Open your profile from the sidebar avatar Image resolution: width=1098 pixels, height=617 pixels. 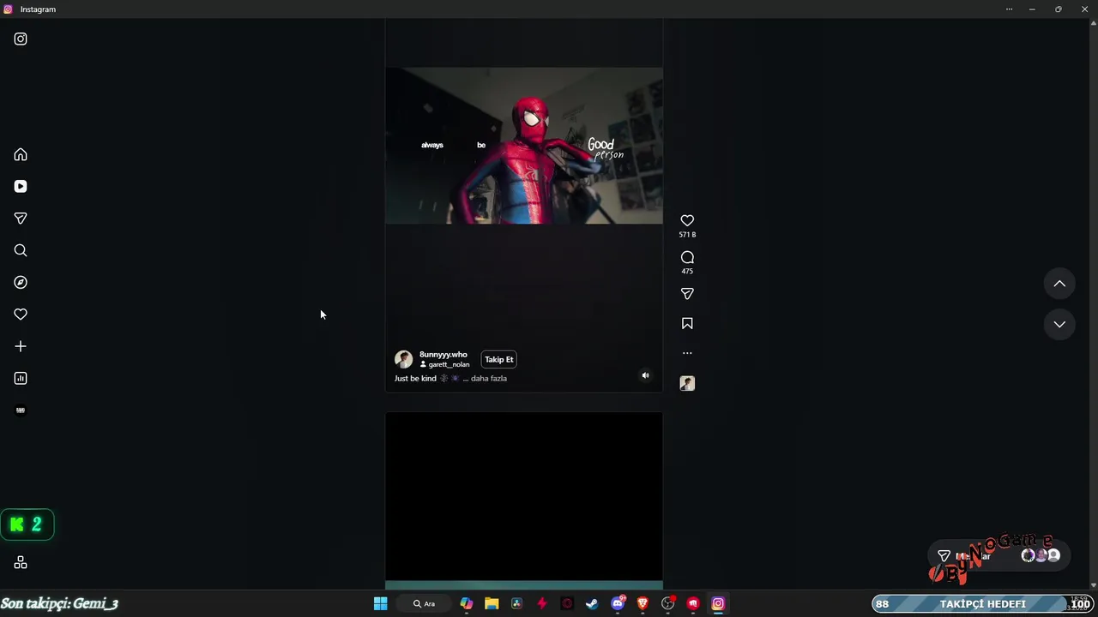tap(21, 410)
